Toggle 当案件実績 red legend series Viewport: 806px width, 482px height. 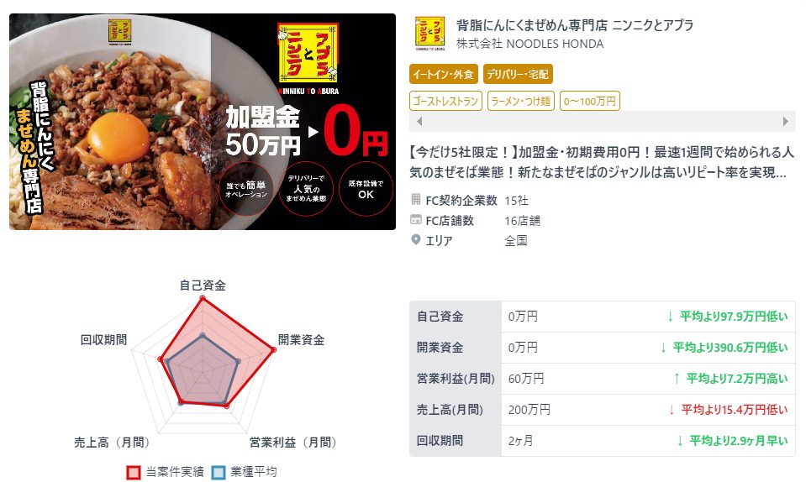(x=166, y=472)
